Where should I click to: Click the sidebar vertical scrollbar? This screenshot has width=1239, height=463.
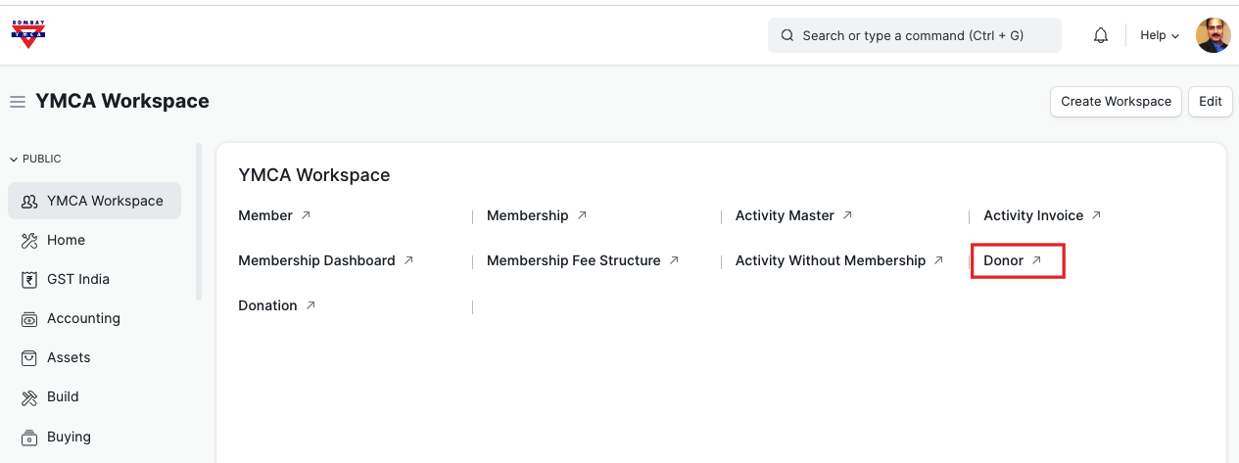pyautogui.click(x=199, y=222)
